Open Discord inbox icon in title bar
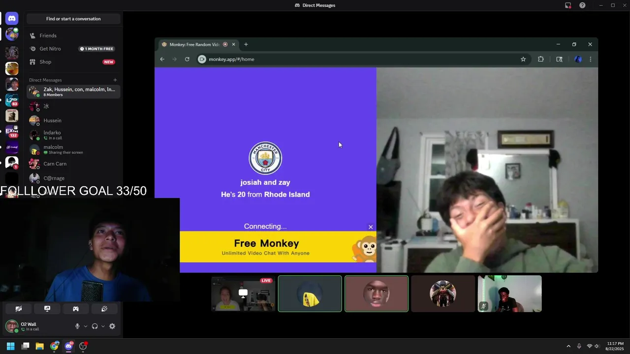Viewport: 630px width, 354px height. [568, 5]
